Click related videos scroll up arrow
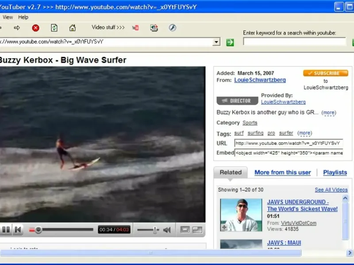Screen dimensions: 354x265 pos(345,198)
